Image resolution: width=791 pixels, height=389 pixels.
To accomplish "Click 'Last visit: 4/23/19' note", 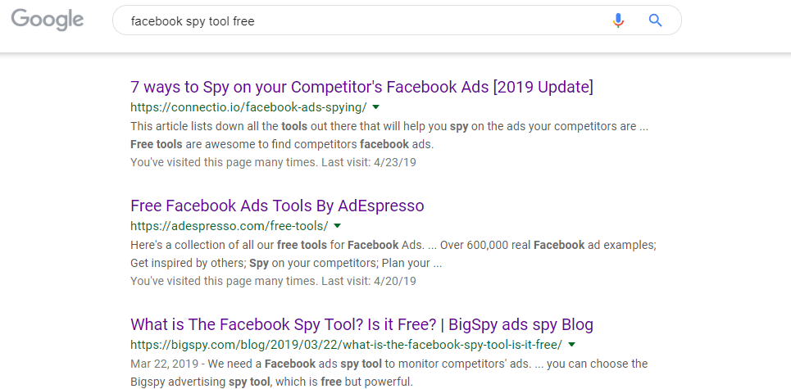I will coord(369,162).
